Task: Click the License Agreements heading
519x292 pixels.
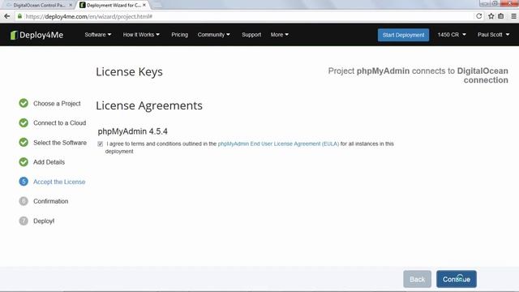Action: 149,105
